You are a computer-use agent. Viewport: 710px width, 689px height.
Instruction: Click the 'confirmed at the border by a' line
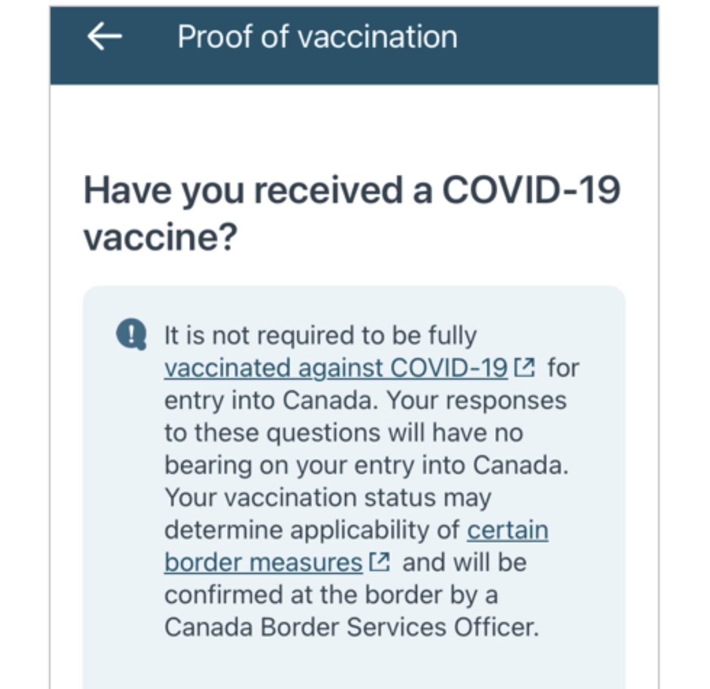tap(331, 595)
